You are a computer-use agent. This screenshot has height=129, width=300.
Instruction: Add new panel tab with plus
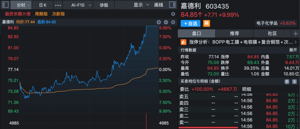pos(296,34)
